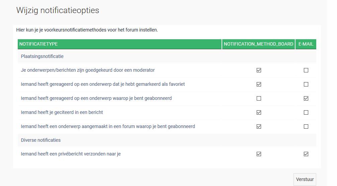Screen dimensions: 337x186
Task: Click the NOTIFICATIETYPE column header
Action: [x=38, y=44]
